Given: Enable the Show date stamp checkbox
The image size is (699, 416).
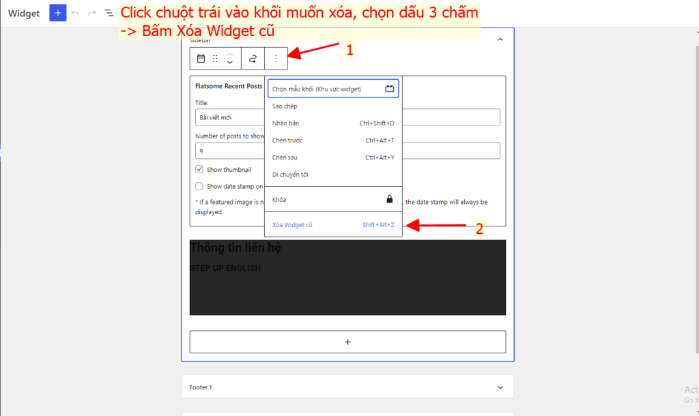Looking at the screenshot, I should [x=199, y=186].
